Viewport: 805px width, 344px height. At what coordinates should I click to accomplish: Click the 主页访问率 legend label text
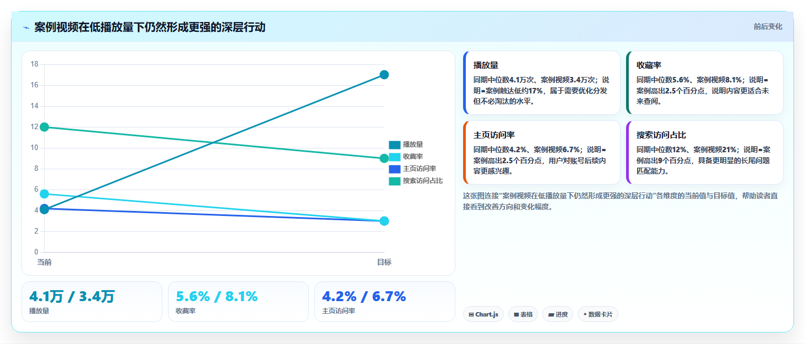point(420,169)
